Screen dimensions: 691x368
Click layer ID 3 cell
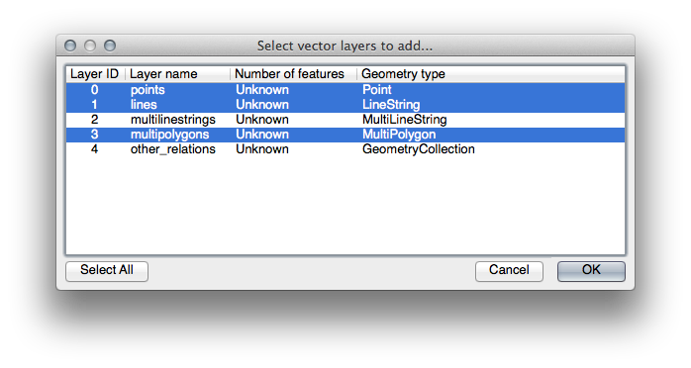(94, 135)
